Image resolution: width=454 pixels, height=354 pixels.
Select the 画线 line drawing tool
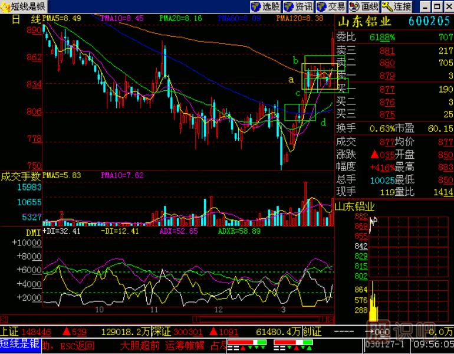pyautogui.click(x=363, y=6)
